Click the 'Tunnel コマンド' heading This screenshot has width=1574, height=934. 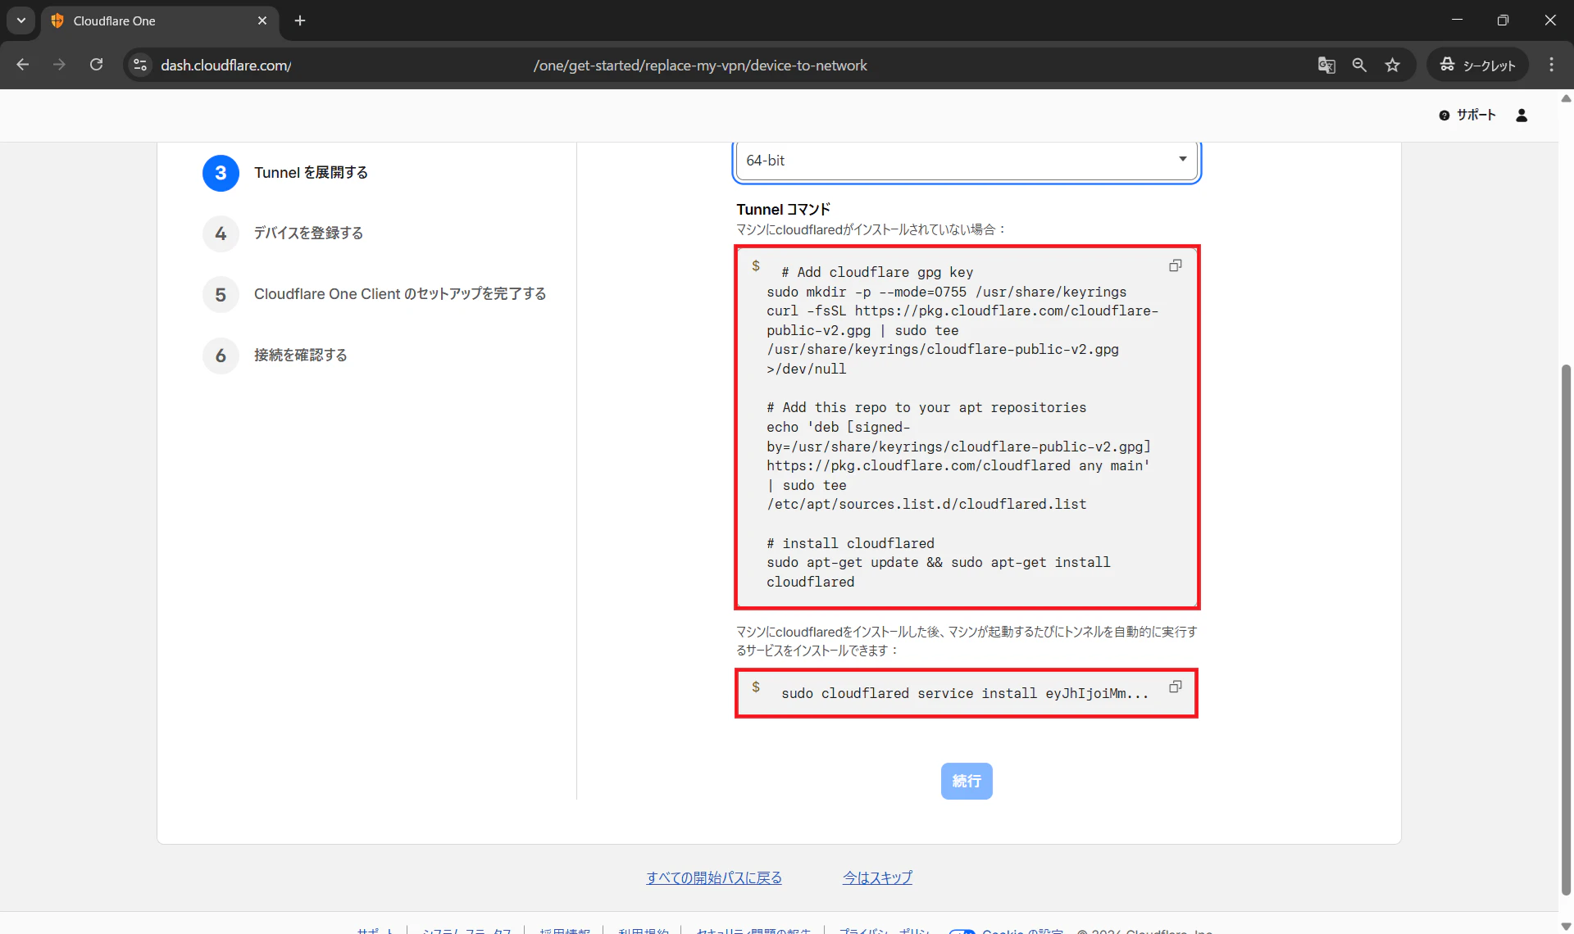[783, 210]
